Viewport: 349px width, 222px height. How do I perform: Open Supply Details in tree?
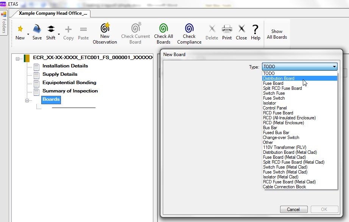pyautogui.click(x=60, y=74)
